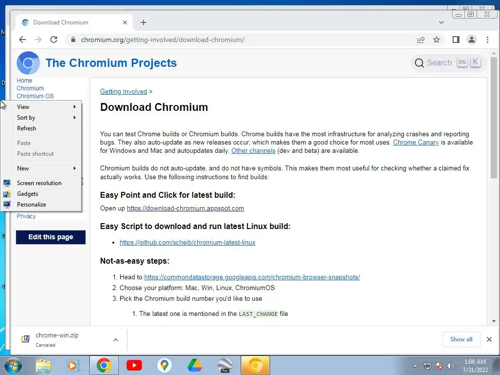The image size is (500, 375).
Task: Share this page via share icon
Action: coord(421,40)
